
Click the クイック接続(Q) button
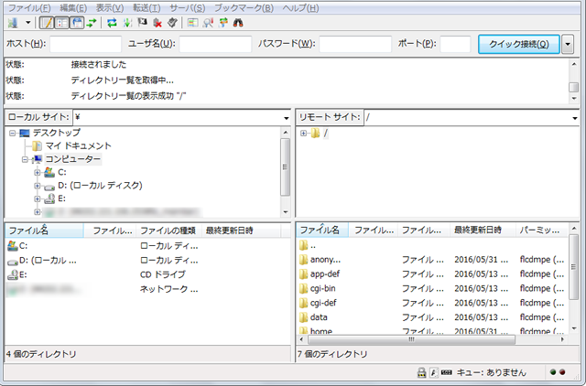click(519, 45)
